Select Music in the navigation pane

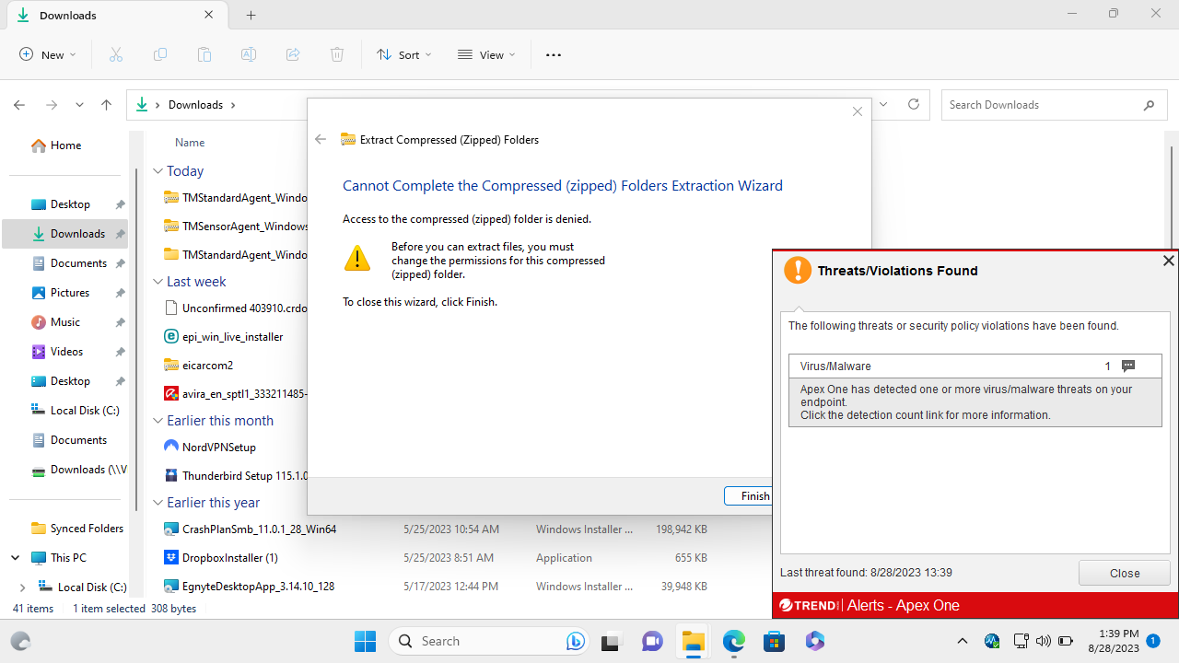pos(64,322)
